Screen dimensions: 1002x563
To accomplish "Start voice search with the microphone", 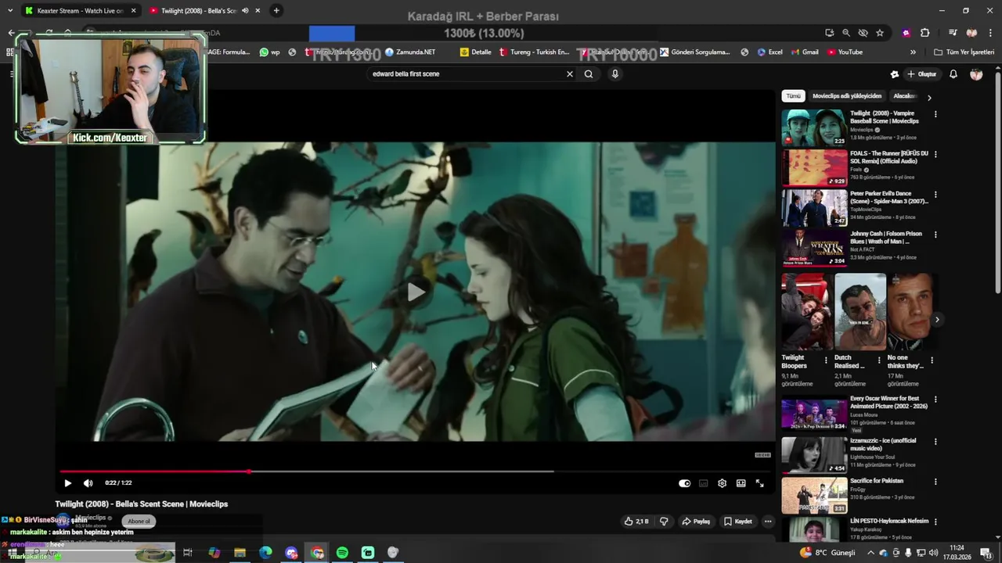I will point(615,74).
